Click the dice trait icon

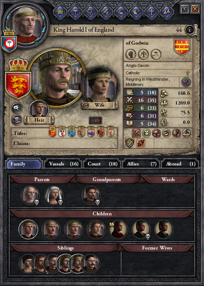[x=146, y=133]
